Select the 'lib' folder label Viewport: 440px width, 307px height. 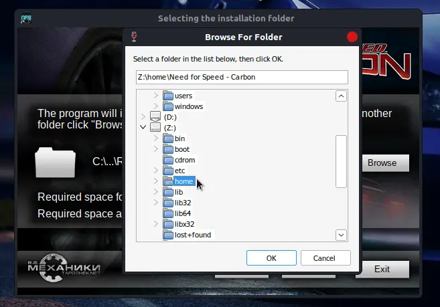click(179, 192)
